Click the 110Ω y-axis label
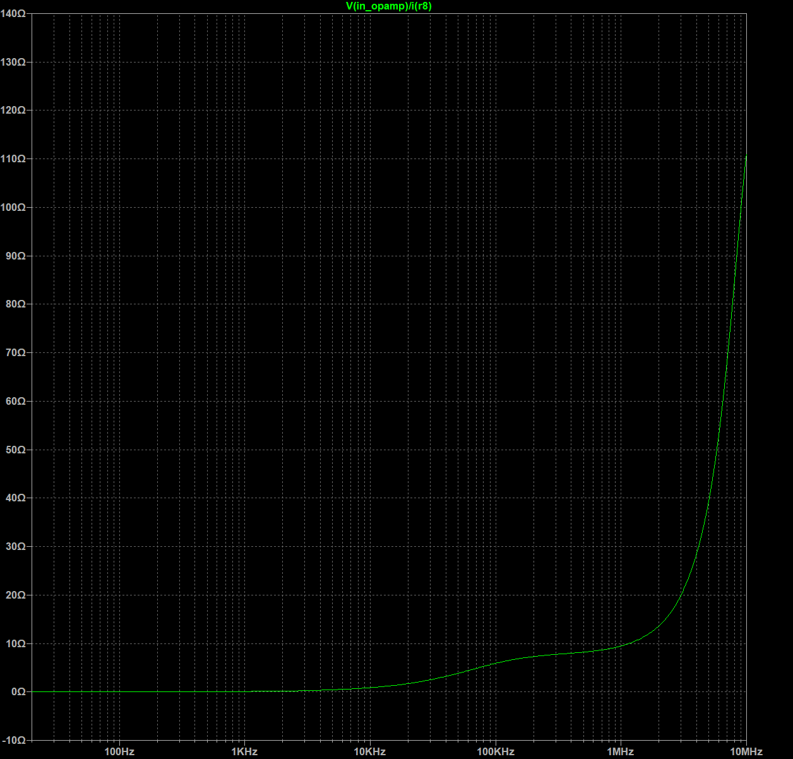793x759 pixels. (x=13, y=159)
